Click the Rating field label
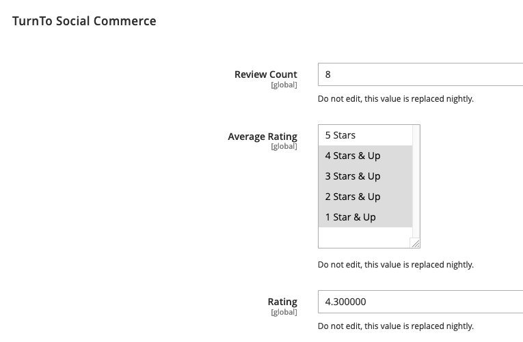 [282, 302]
